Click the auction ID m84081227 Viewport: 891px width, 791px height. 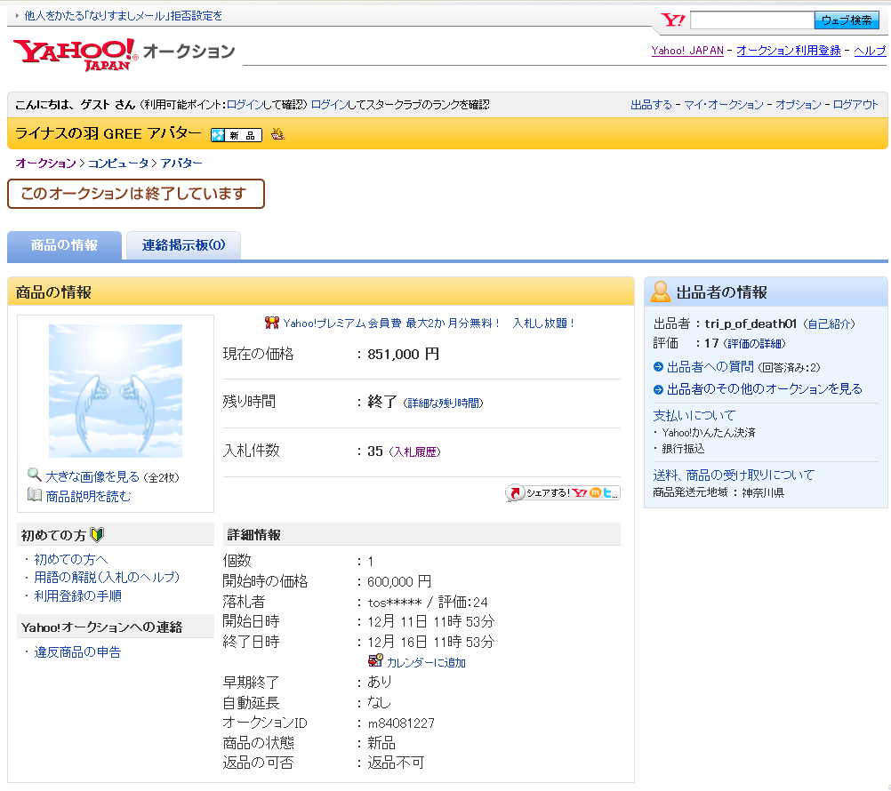coord(401,723)
